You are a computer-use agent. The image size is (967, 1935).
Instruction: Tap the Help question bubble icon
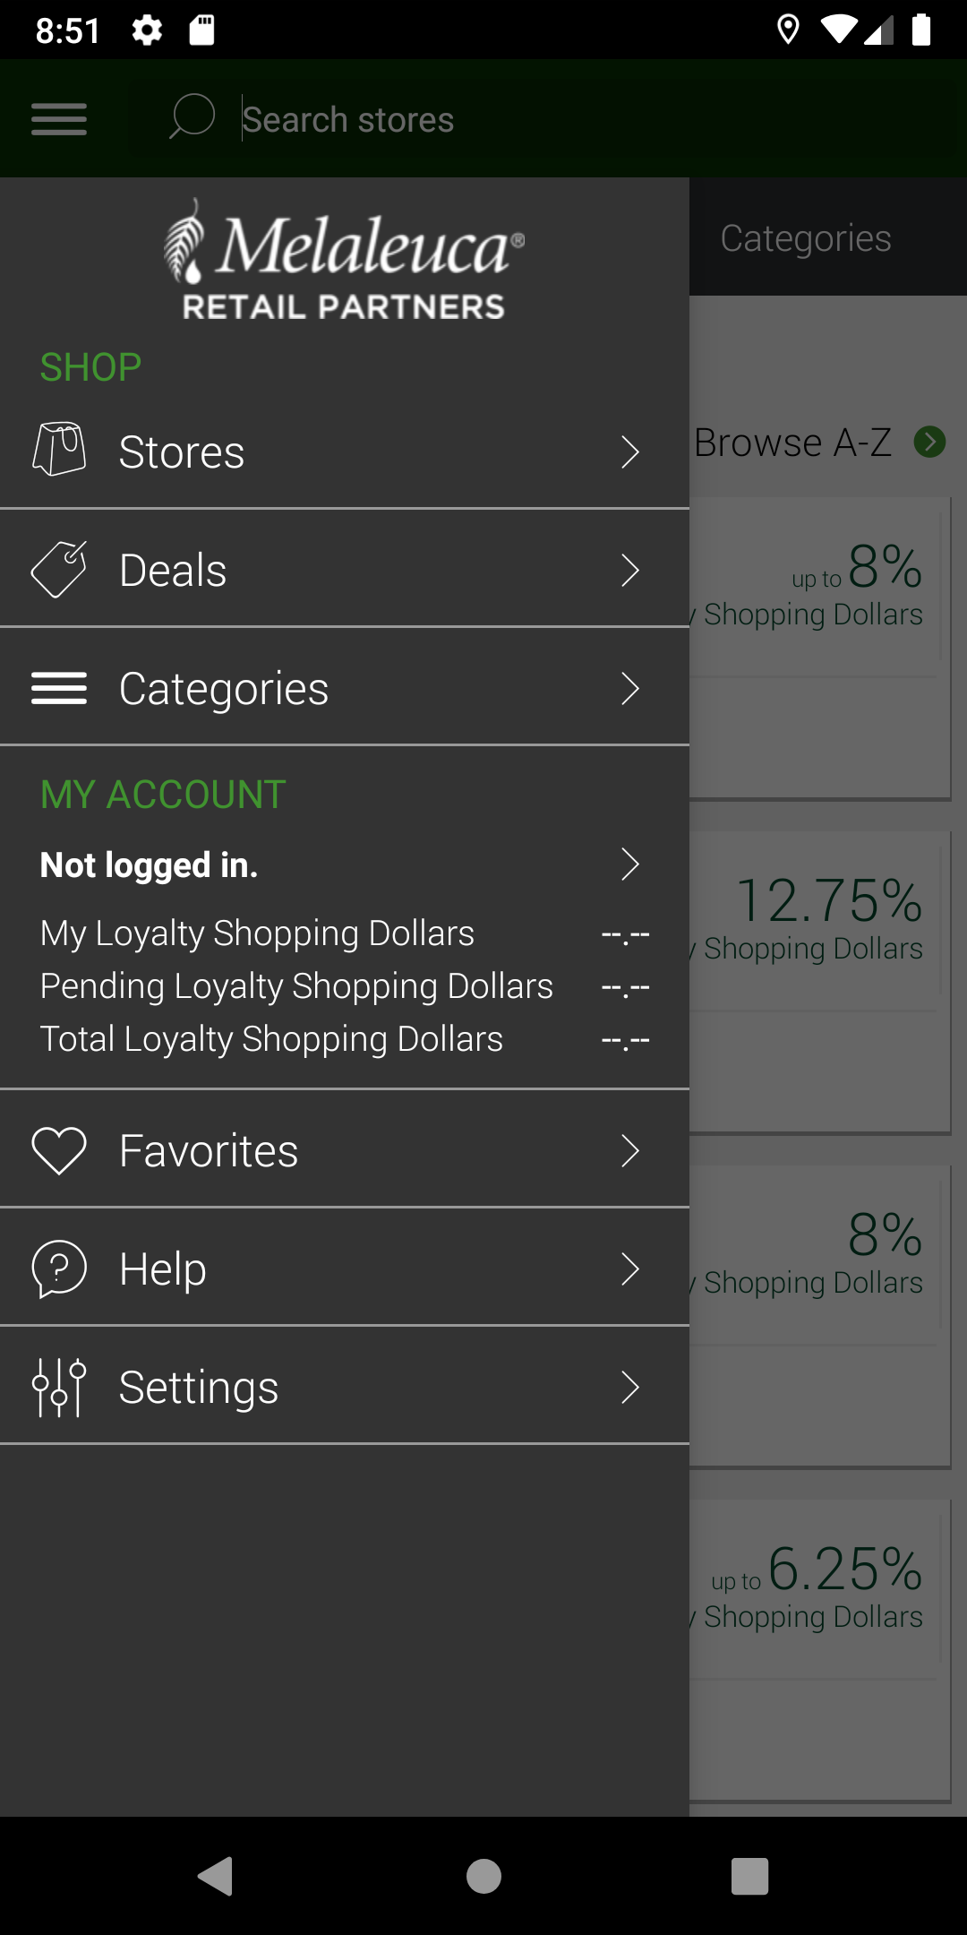pos(59,1268)
